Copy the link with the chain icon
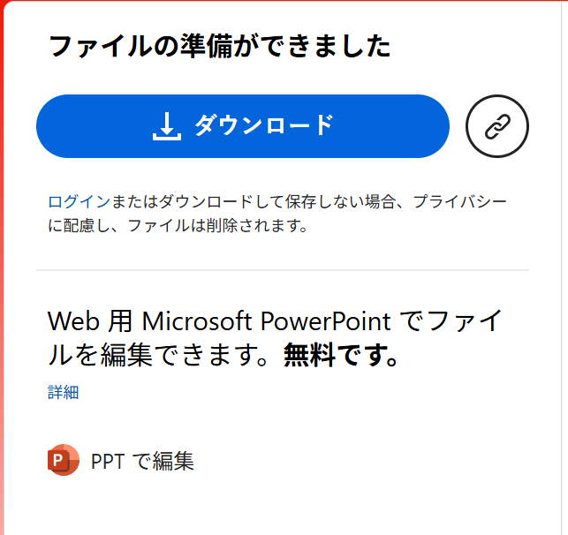The width and height of the screenshot is (568, 535). click(496, 126)
